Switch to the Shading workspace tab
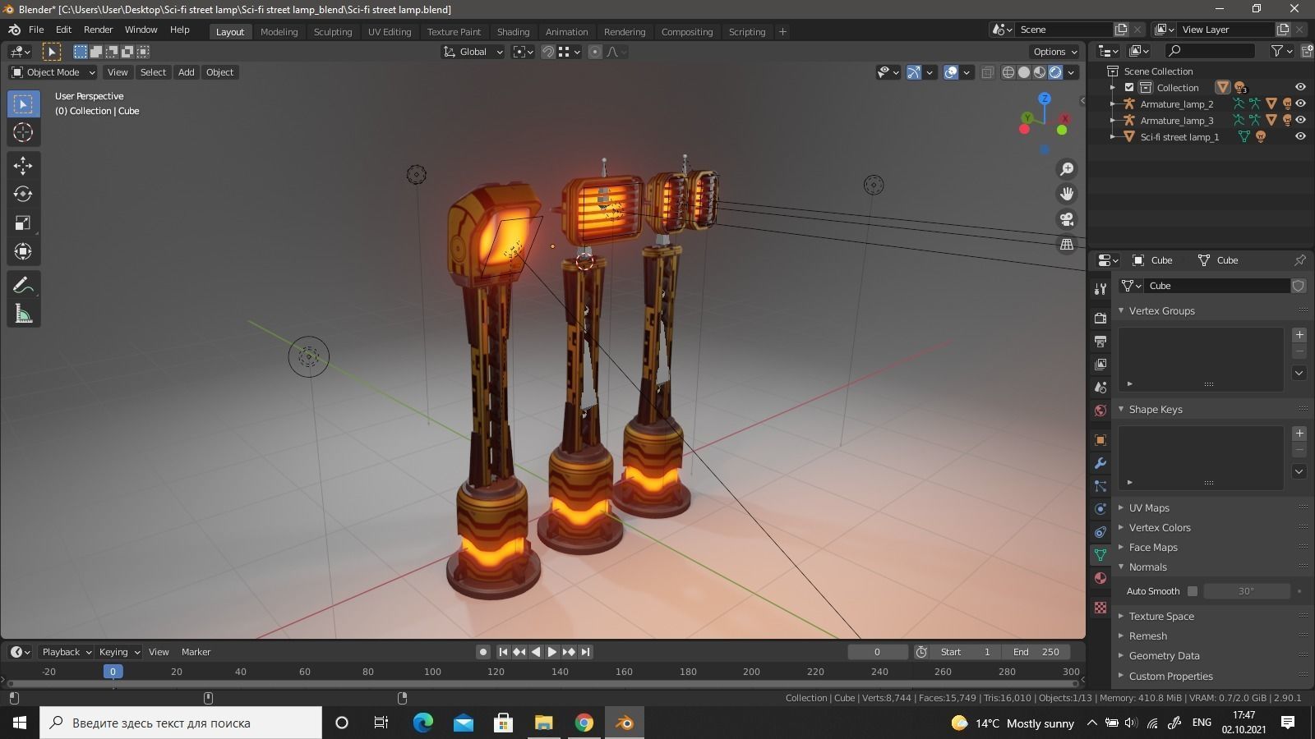Screen dimensions: 1315x739 (513, 32)
